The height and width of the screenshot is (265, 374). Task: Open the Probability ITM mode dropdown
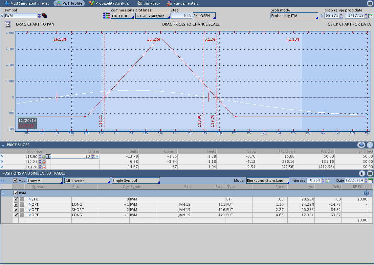pyautogui.click(x=294, y=16)
